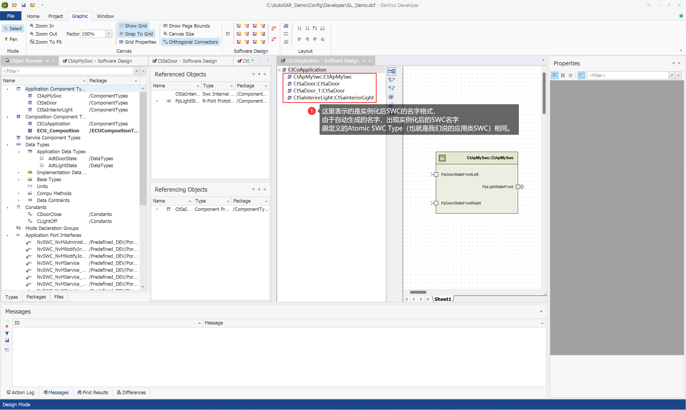Click the new component prototype icon
Viewport: 686px width, 410px height.
coord(228,34)
